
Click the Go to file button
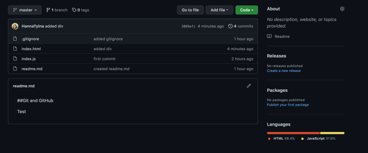tap(190, 10)
